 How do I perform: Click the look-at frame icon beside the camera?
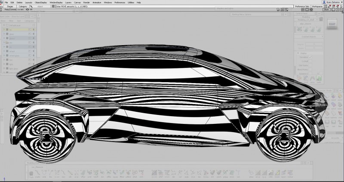click(x=282, y=9)
